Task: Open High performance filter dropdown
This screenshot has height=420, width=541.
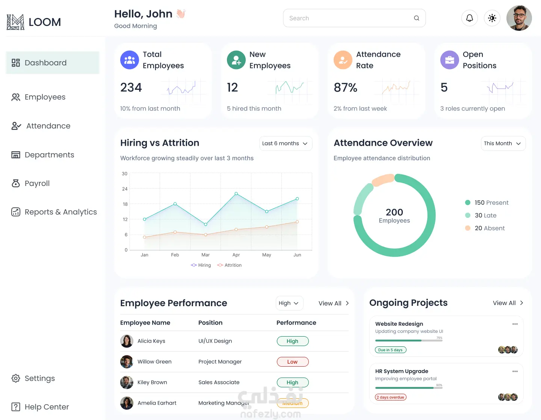Action: click(x=289, y=303)
